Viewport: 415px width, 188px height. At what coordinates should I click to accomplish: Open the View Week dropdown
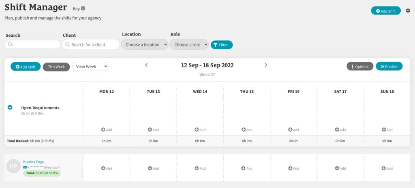[x=90, y=67]
